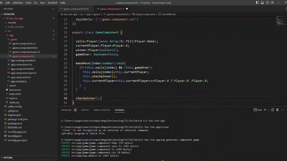Switch to the OUTPUT panel tab
Viewport: 287px width, 161px height.
pyautogui.click(x=85, y=110)
